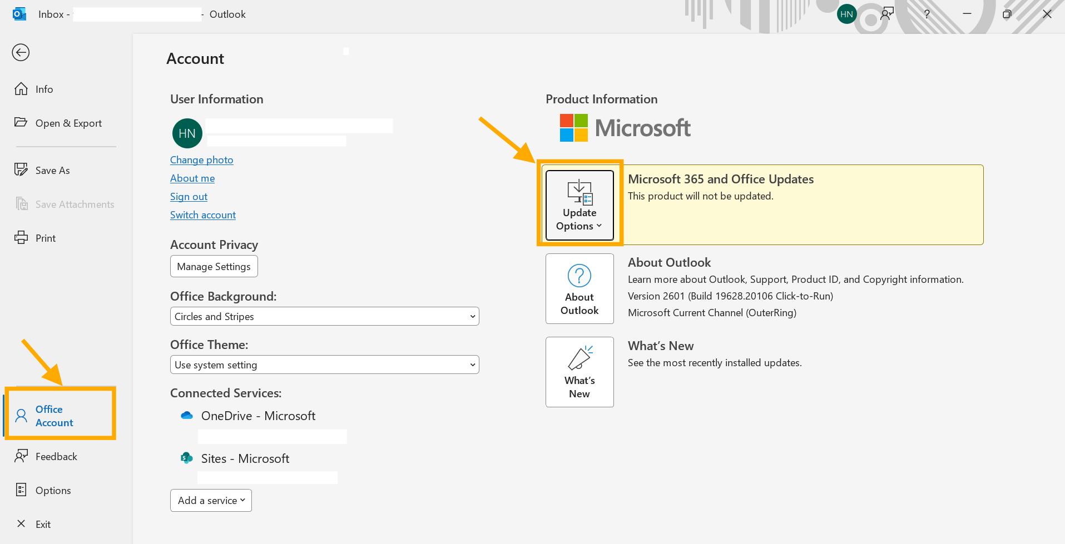
Task: Click the What's New button
Action: (x=579, y=372)
